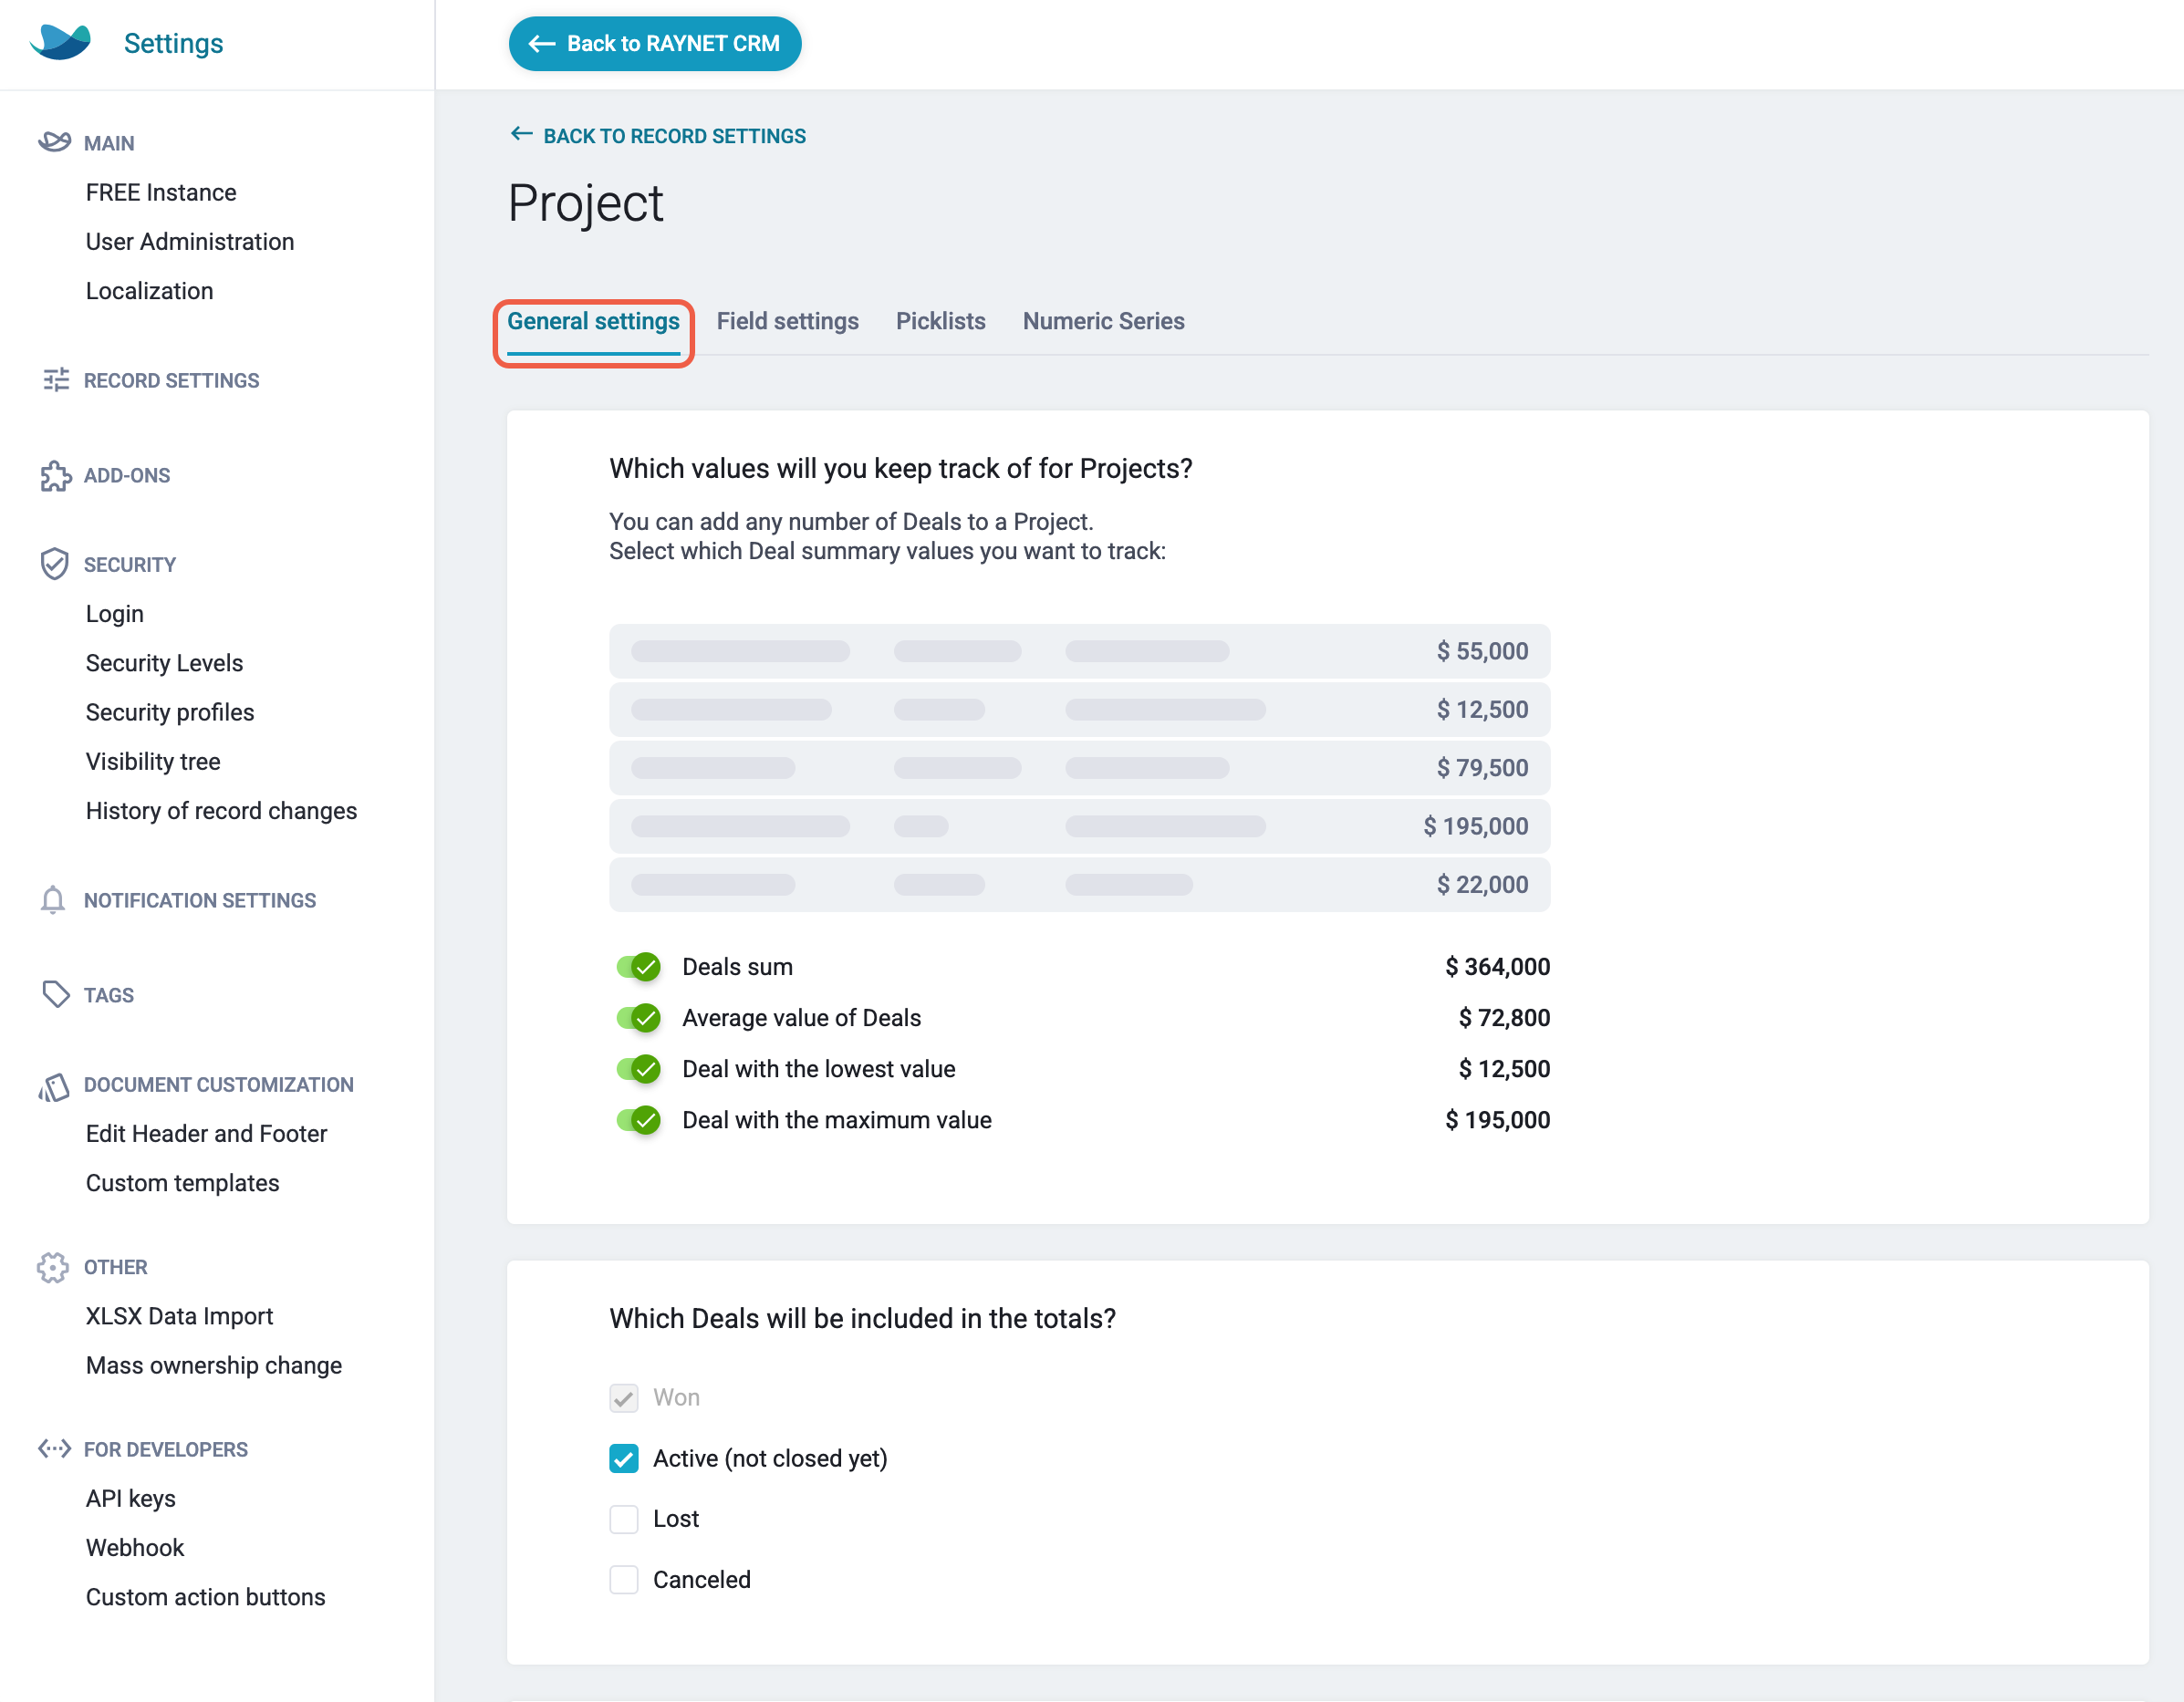
Task: Click the Settings title text
Action: (x=173, y=43)
